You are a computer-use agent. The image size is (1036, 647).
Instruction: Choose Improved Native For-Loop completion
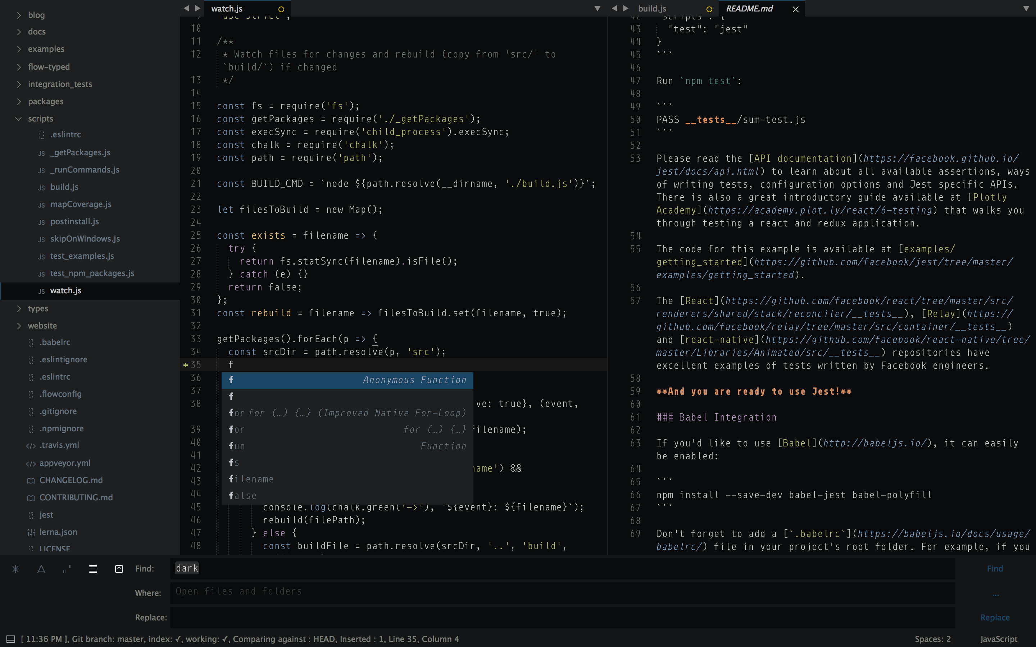347,413
